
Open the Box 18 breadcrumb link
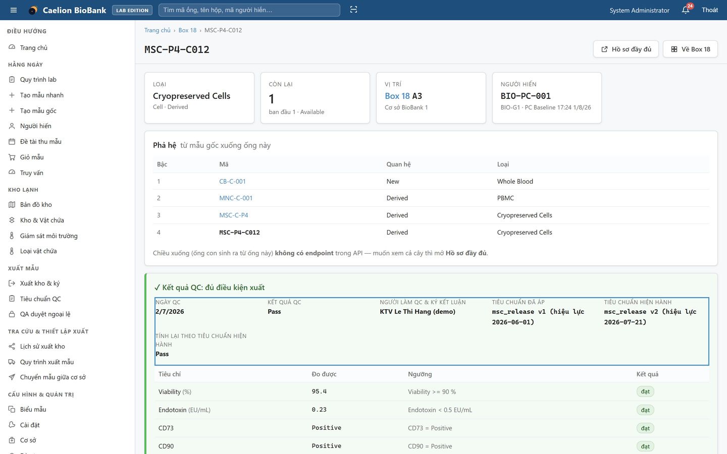click(187, 30)
